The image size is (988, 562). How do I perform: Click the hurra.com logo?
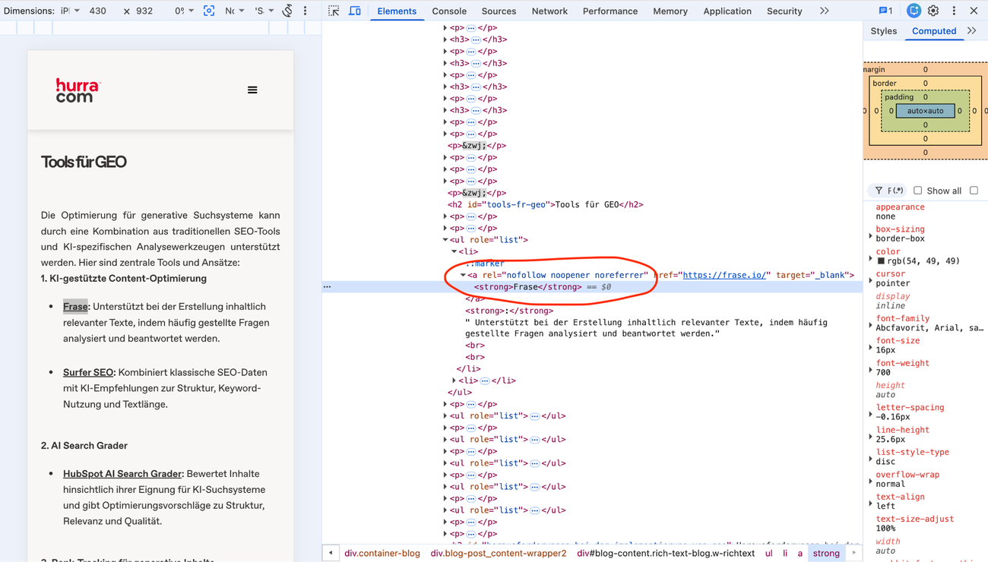click(x=78, y=90)
